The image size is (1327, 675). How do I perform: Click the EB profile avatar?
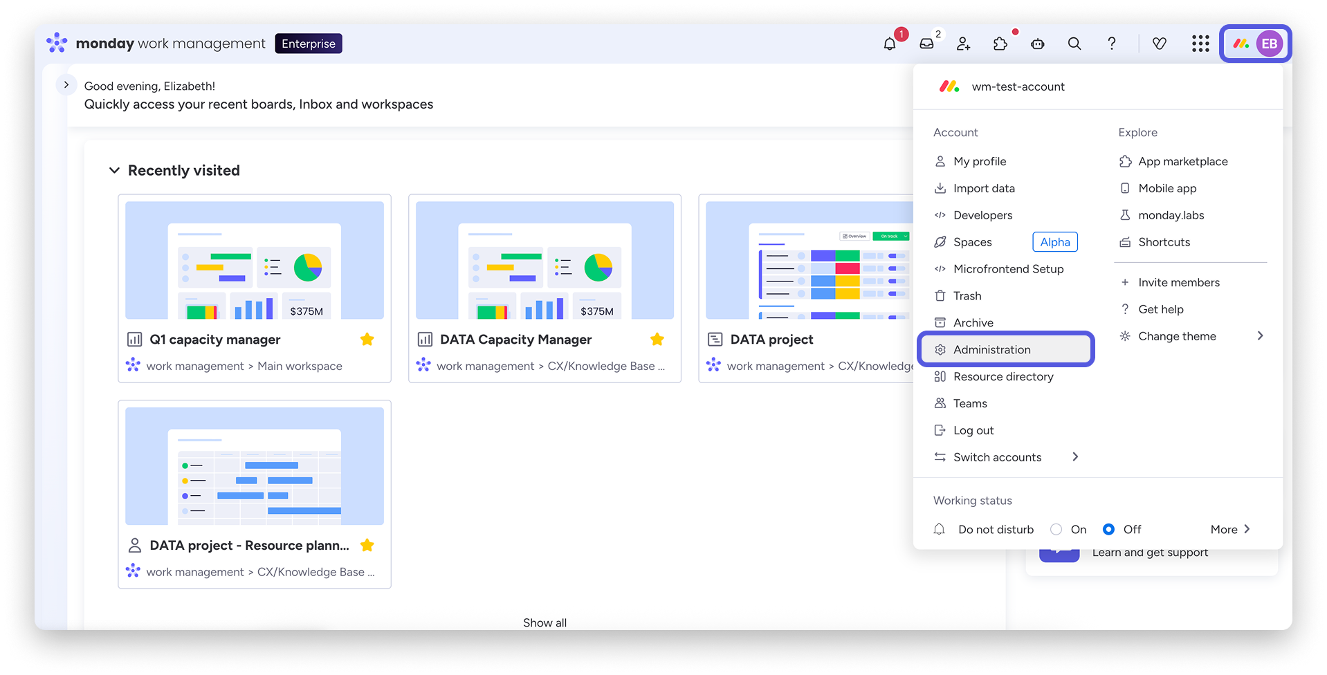click(1270, 44)
